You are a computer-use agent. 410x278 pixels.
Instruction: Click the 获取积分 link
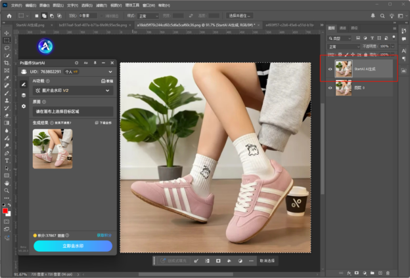point(104,235)
